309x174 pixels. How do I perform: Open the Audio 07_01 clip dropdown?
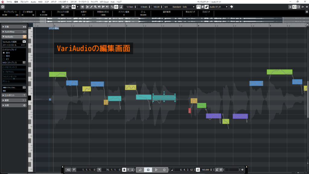pyautogui.click(x=227, y=7)
